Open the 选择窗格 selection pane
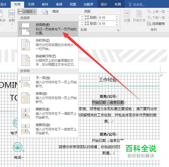The height and width of the screenshot is (167, 169). [x=156, y=24]
